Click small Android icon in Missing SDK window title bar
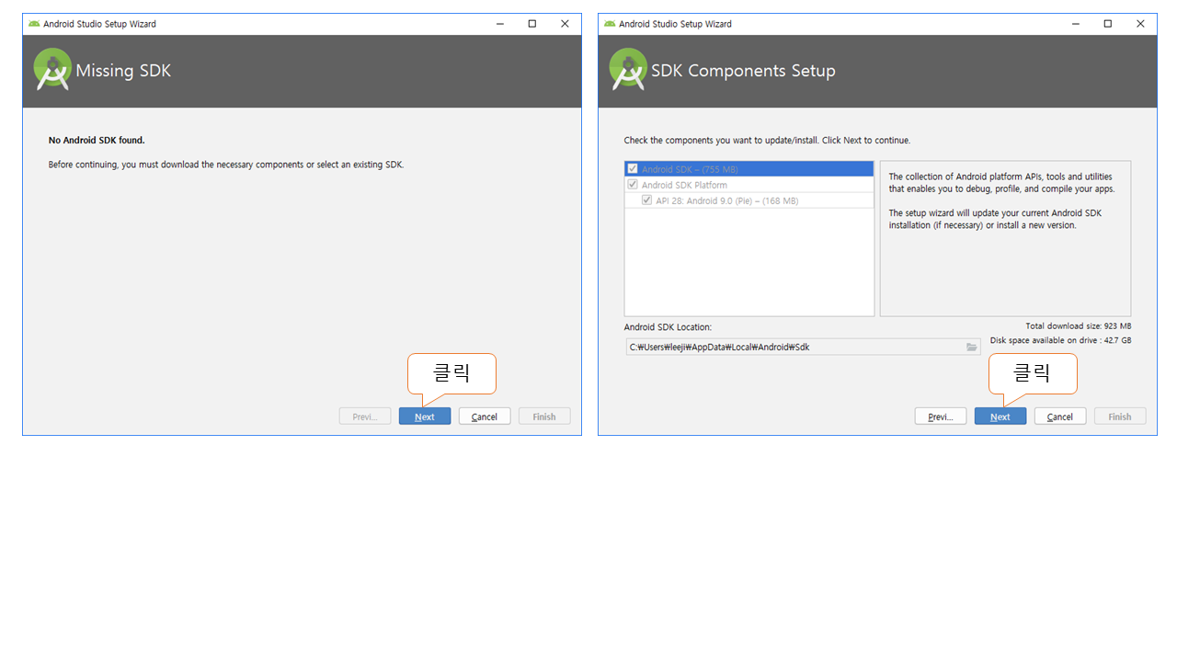The image size is (1177, 662). click(34, 24)
